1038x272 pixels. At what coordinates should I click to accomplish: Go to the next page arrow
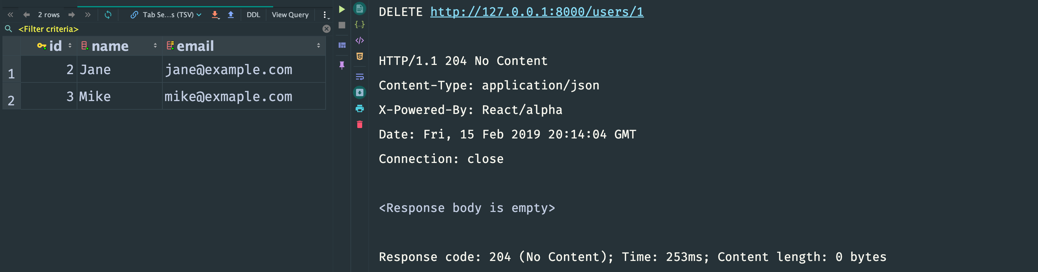(x=71, y=15)
